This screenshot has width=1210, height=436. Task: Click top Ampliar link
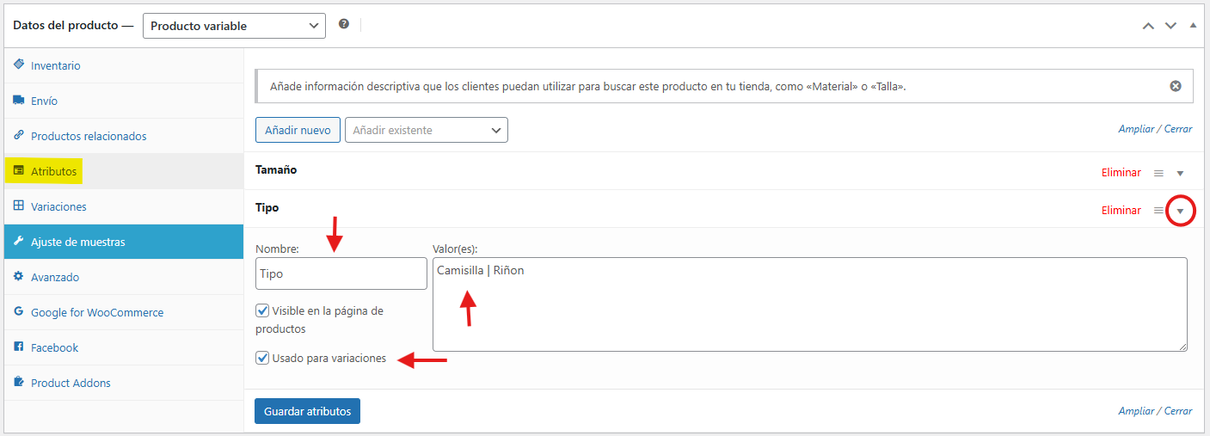(x=1136, y=129)
